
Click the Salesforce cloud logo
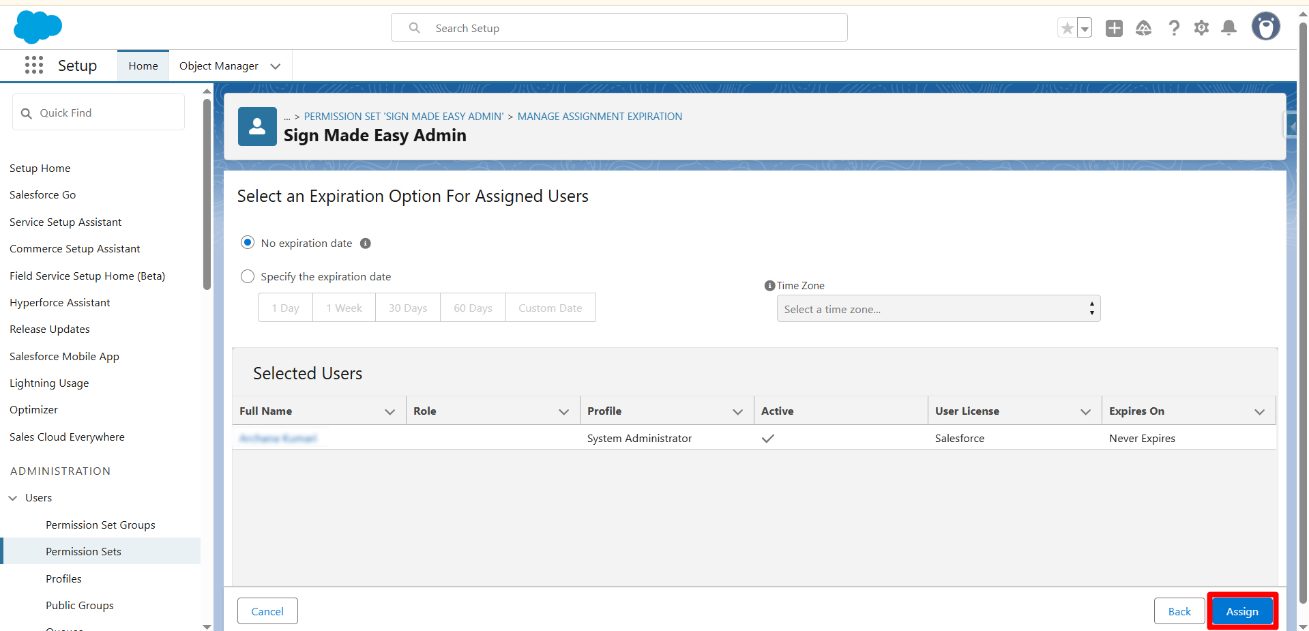point(38,27)
